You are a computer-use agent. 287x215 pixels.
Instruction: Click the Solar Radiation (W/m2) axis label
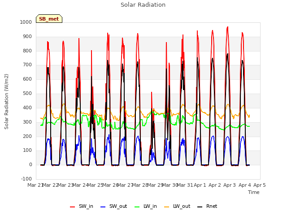point(6,102)
